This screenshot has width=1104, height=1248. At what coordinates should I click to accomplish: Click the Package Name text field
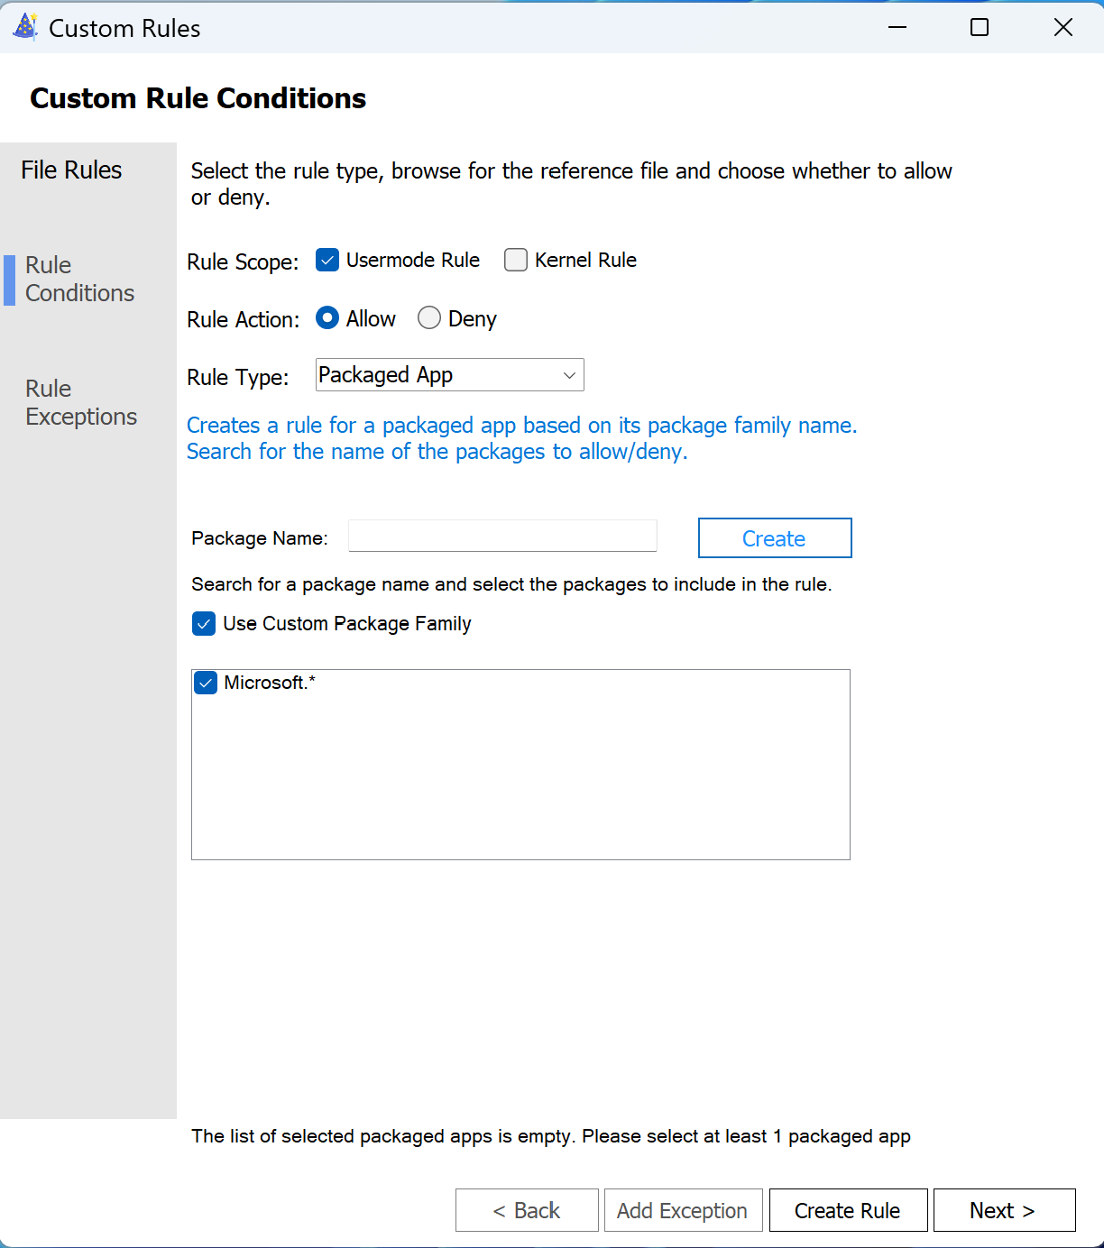502,537
